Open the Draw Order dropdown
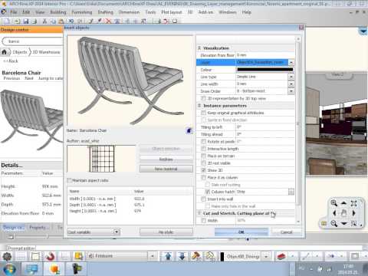This screenshot has width=368, height=276. [x=291, y=91]
